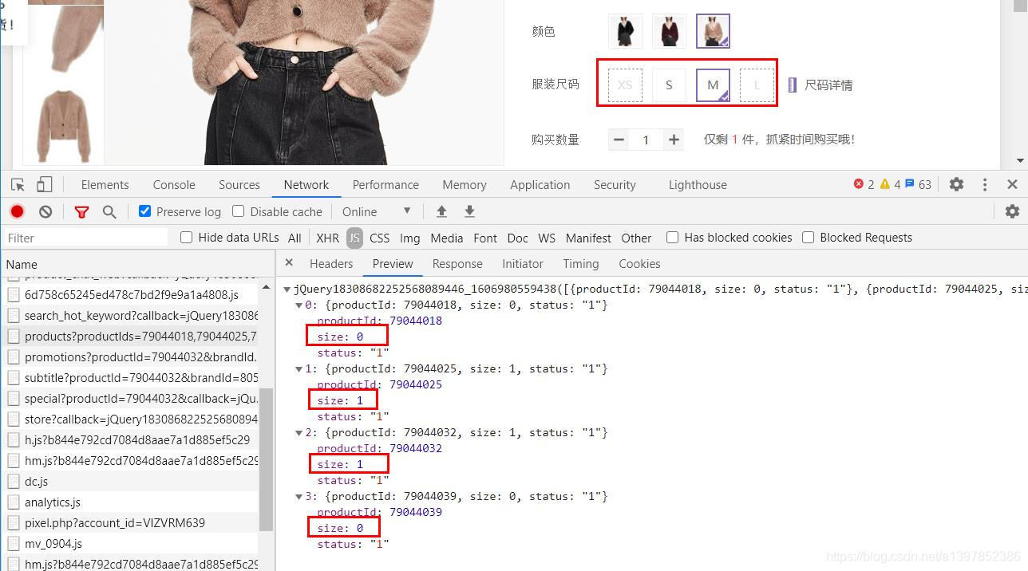Open the size details ruler icon
Image resolution: width=1028 pixels, height=571 pixels.
[x=793, y=85]
